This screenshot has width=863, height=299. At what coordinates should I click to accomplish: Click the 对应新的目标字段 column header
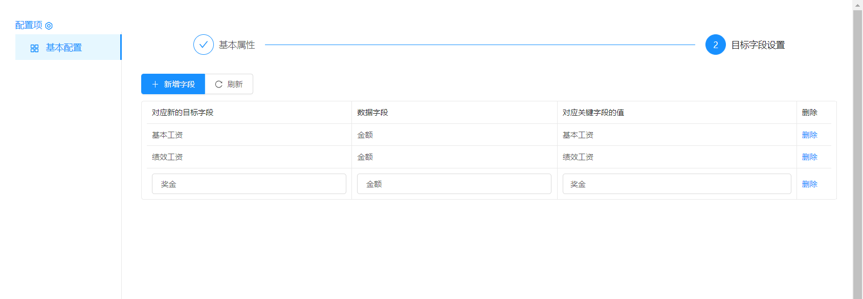[x=183, y=113]
